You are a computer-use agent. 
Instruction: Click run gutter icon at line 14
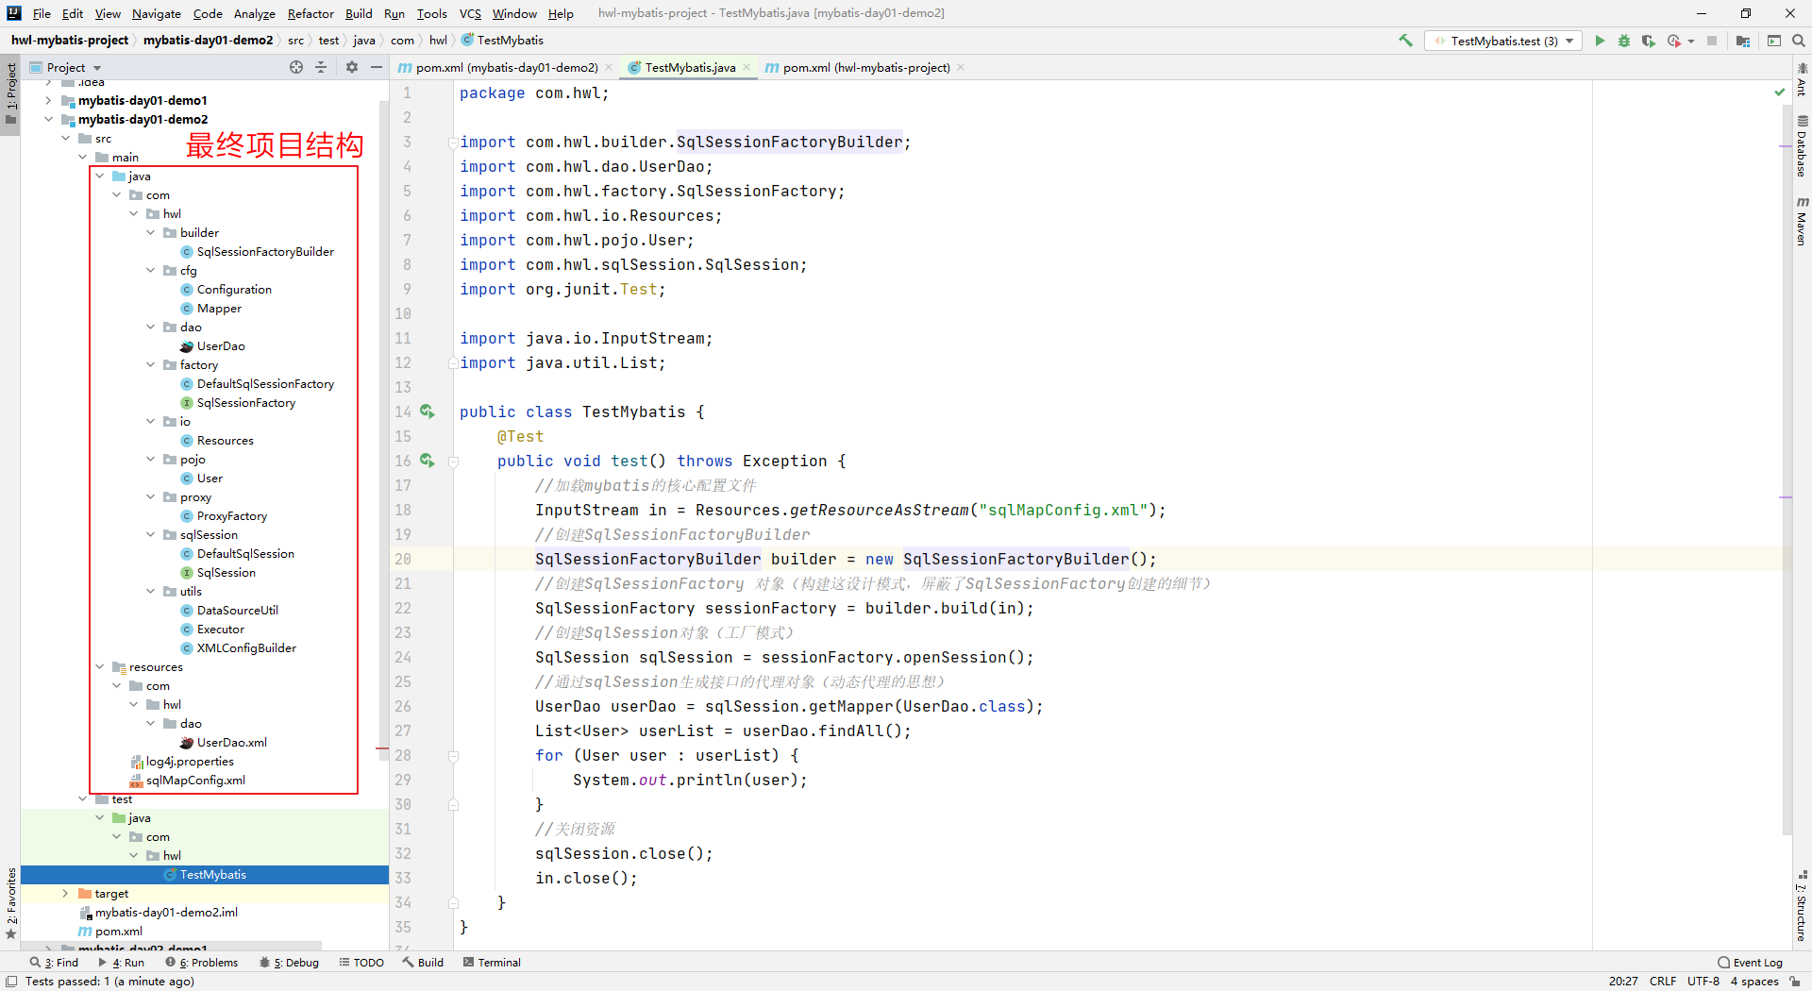(428, 412)
